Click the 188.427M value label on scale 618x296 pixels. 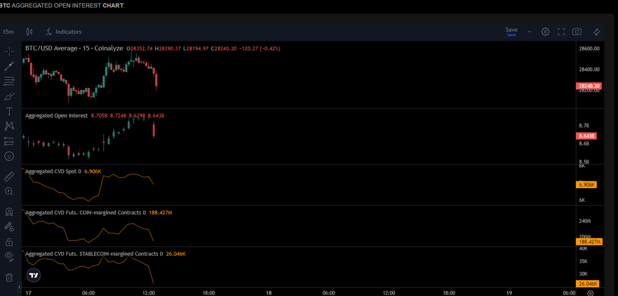pos(590,242)
